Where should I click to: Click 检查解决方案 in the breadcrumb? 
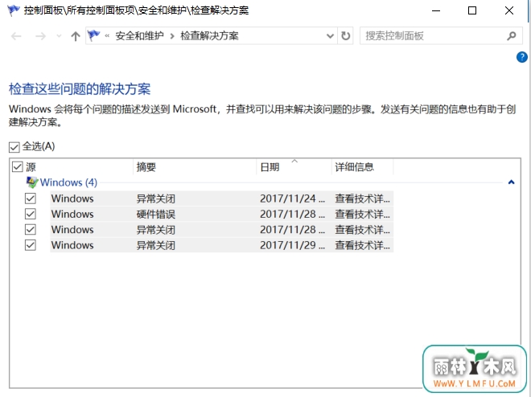(x=210, y=36)
